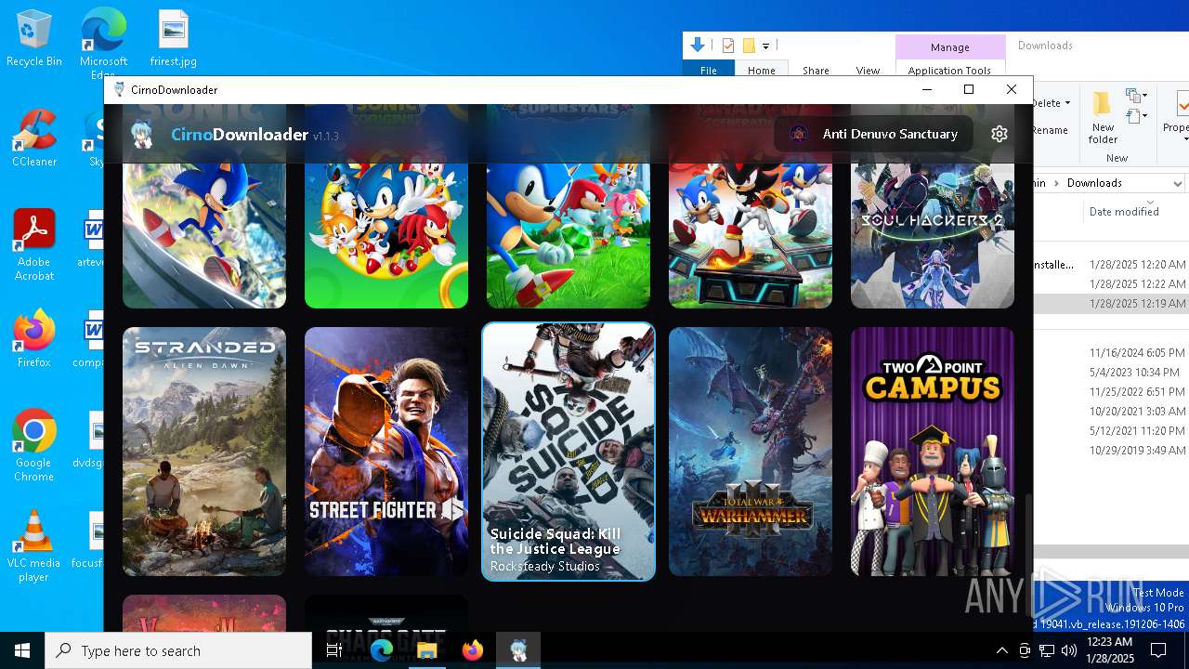Click the Properties checkmark Quick Access icon

(x=728, y=46)
